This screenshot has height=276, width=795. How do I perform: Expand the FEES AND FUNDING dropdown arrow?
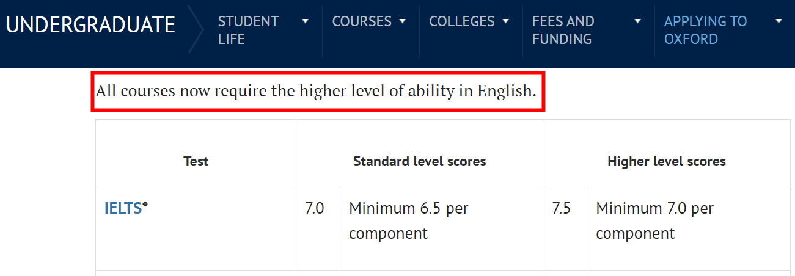pos(638,21)
